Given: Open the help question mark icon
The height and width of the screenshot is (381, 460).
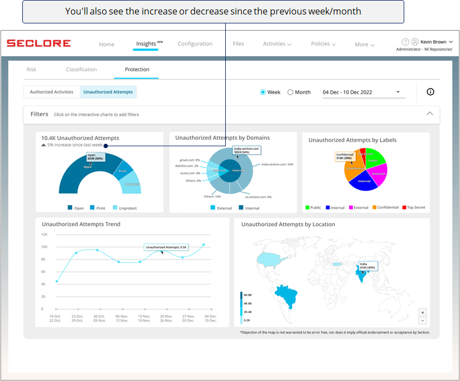Looking at the screenshot, I should tap(405, 42).
